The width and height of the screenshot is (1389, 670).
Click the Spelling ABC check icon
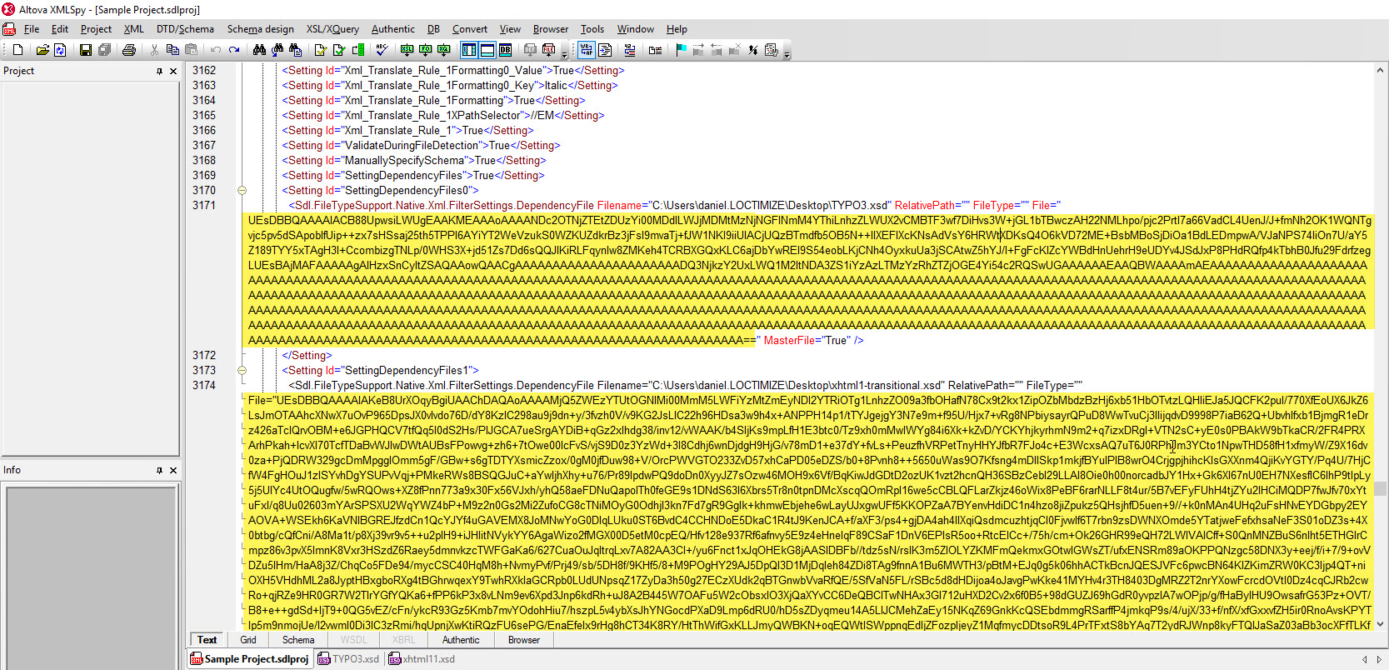click(381, 50)
